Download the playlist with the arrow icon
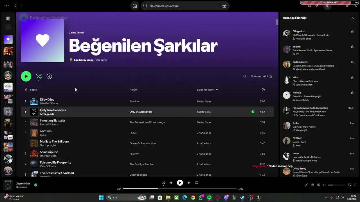This screenshot has width=360, height=202. (x=49, y=76)
